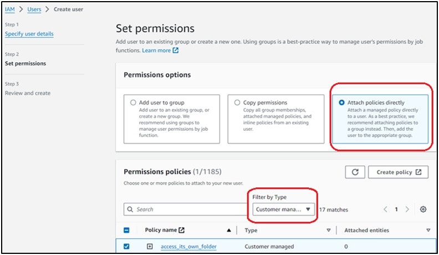The width and height of the screenshot is (439, 255).
Task: Sort by Attached entities column arrow
Action: pyautogui.click(x=428, y=230)
